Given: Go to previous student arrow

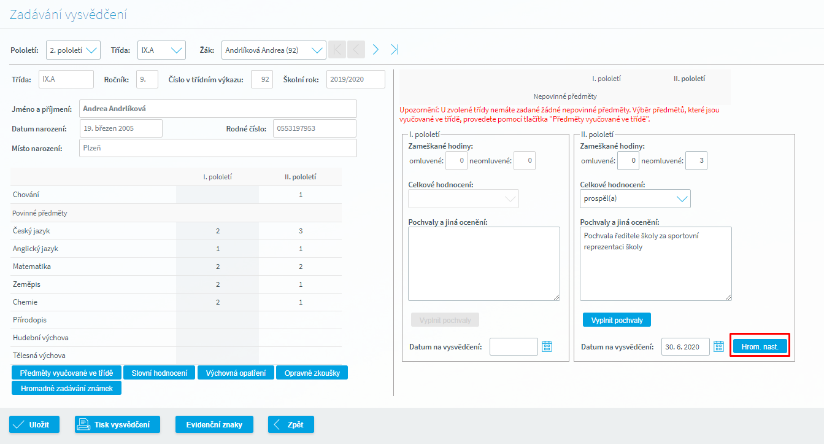Looking at the screenshot, I should (x=356, y=50).
